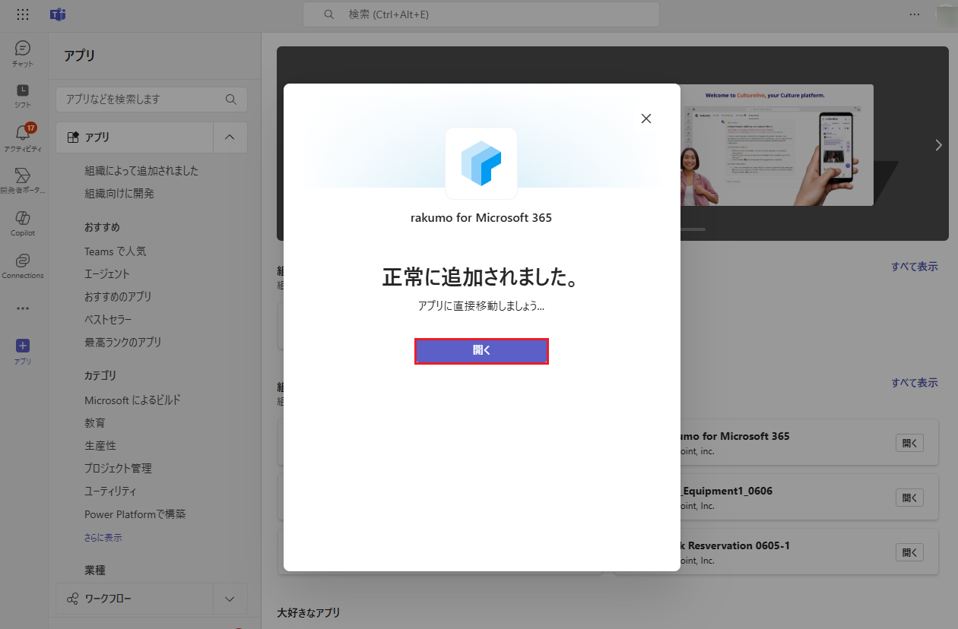Click the app launcher waffle icon

coord(23,14)
